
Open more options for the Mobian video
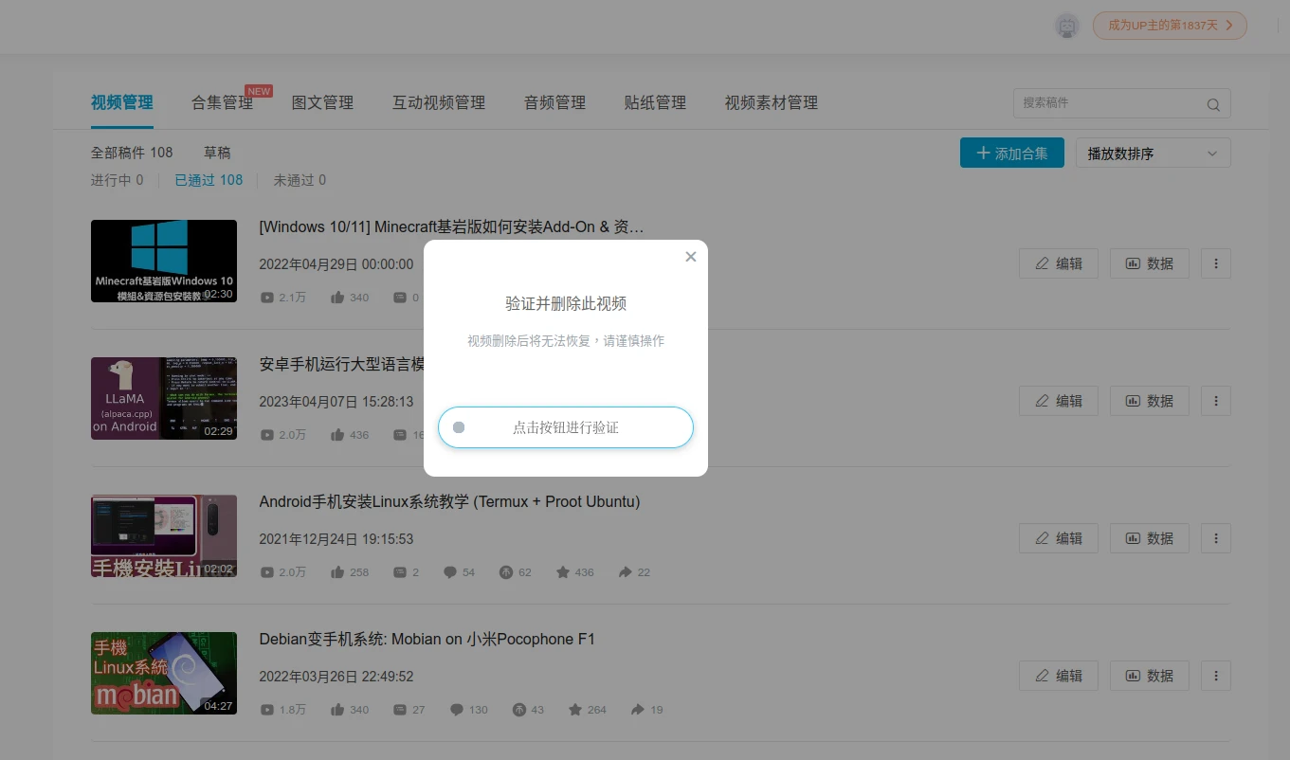pos(1215,676)
